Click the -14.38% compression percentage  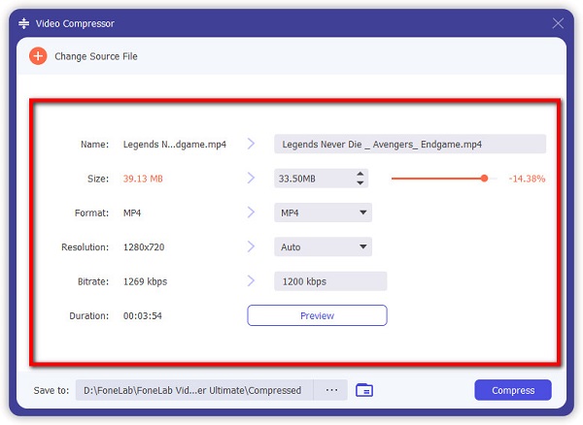pos(527,179)
